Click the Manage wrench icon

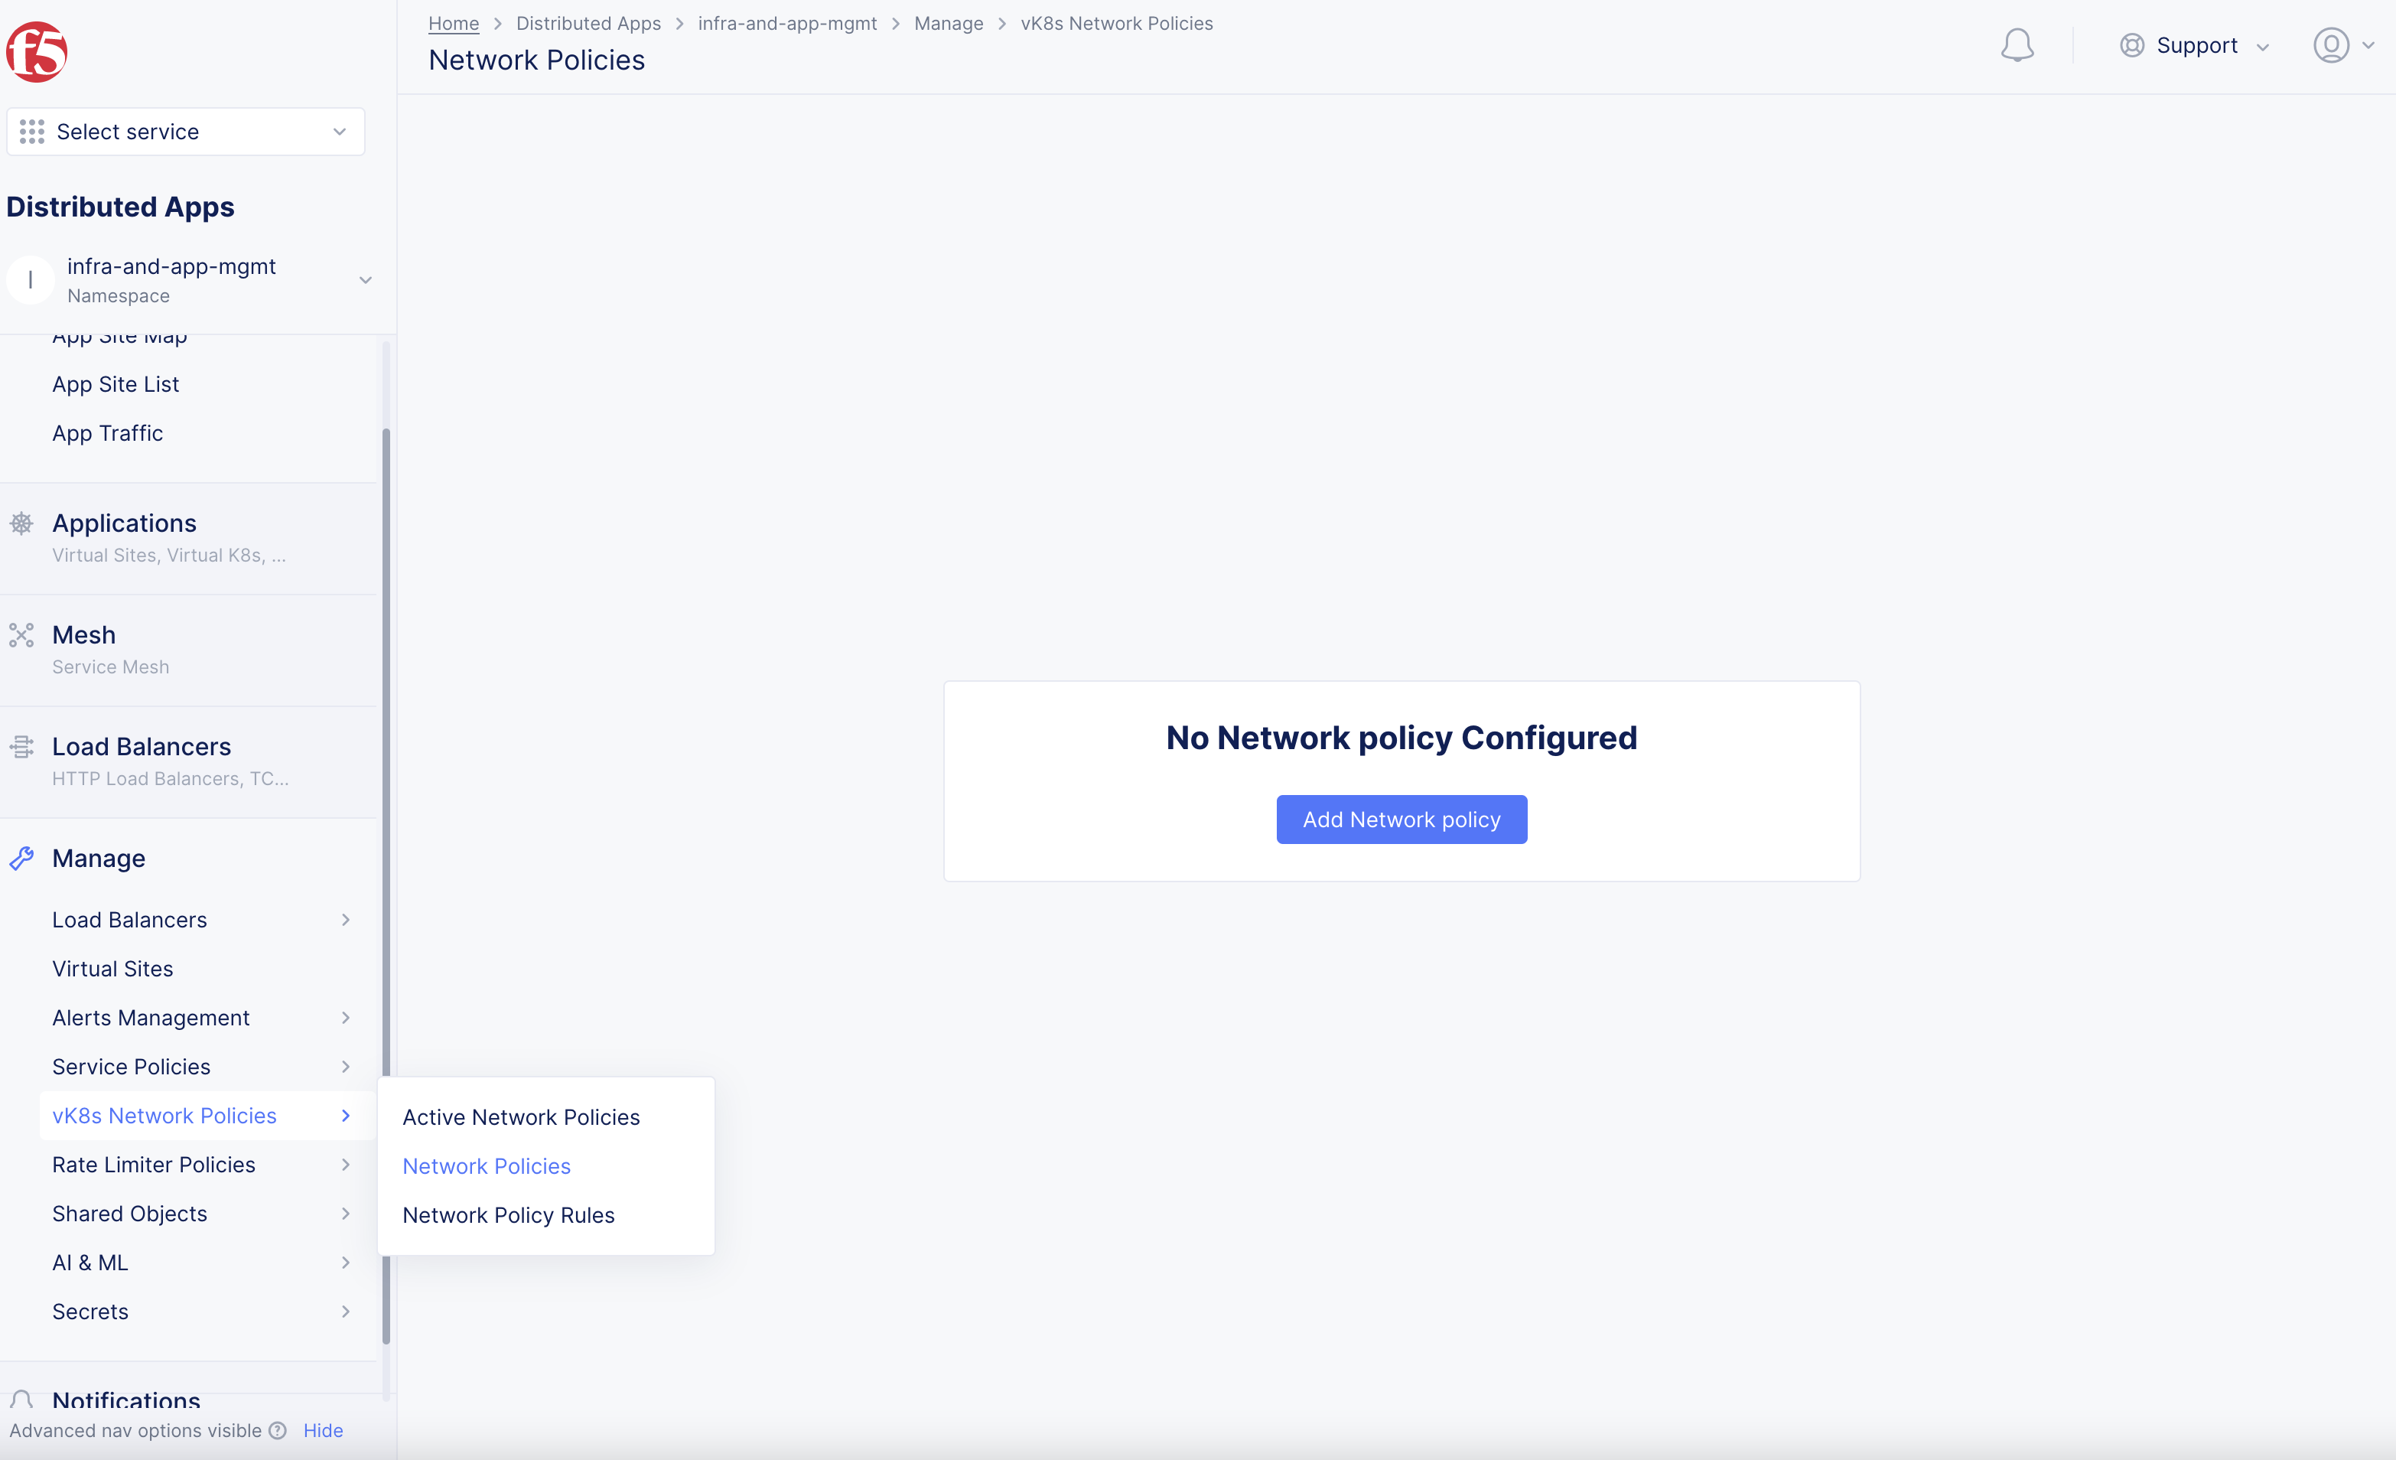(21, 858)
